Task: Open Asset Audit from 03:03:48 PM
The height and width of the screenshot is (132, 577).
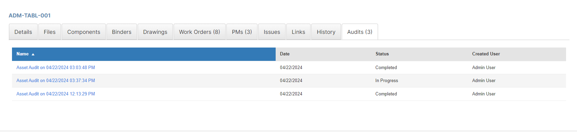Action: tap(55, 67)
